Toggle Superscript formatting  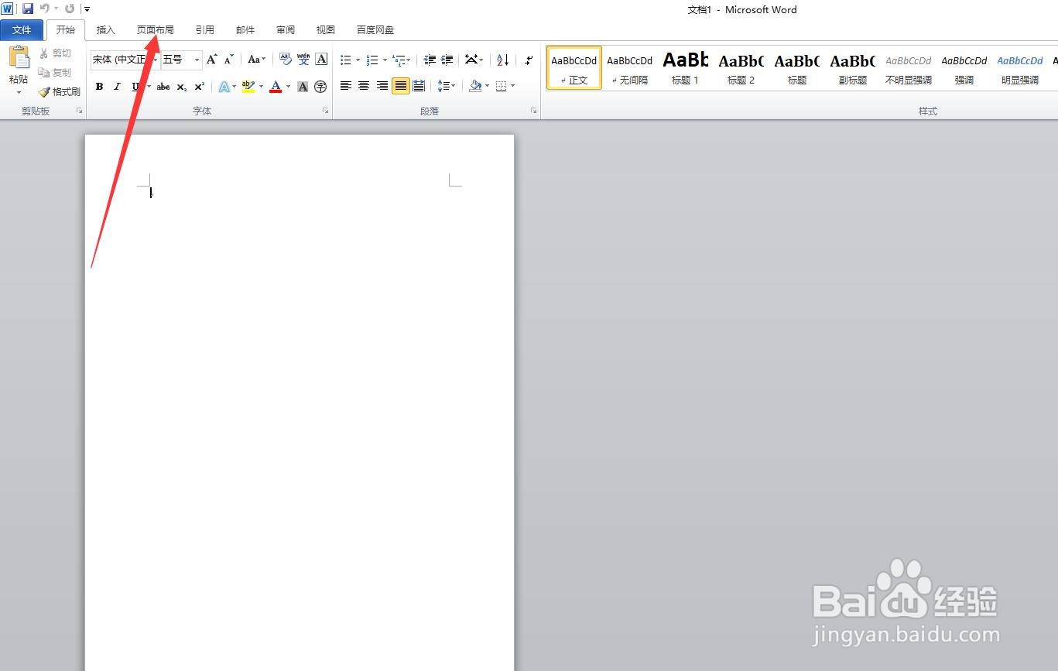tap(199, 87)
